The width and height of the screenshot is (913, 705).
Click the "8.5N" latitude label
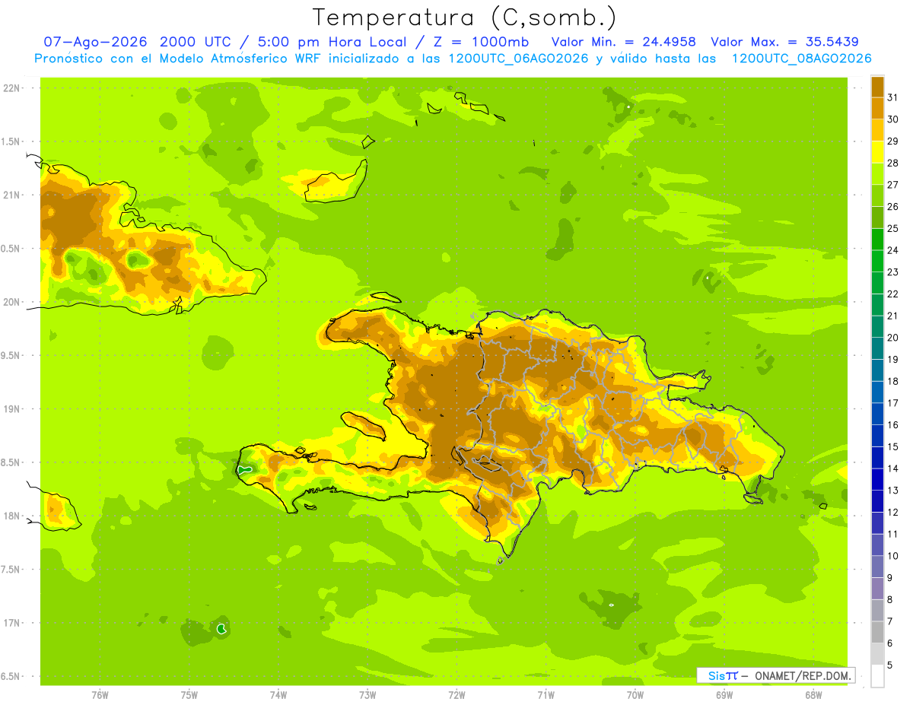pyautogui.click(x=11, y=462)
